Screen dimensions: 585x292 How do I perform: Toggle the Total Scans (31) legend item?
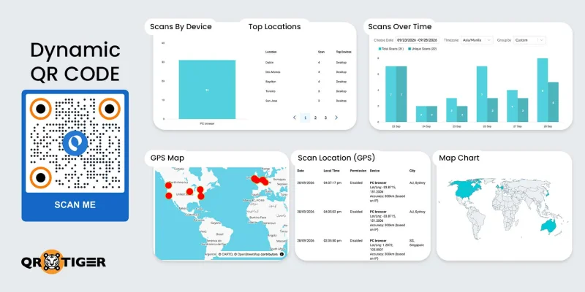392,49
